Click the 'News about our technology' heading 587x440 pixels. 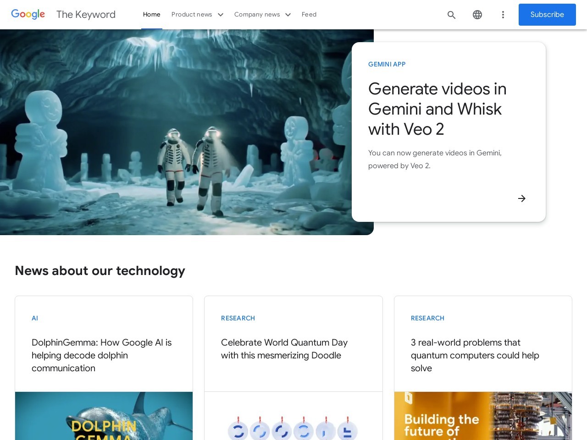point(100,271)
